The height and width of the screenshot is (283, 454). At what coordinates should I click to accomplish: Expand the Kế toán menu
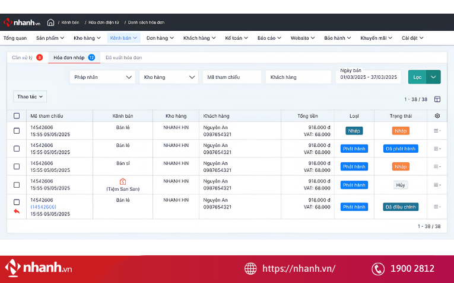click(237, 38)
